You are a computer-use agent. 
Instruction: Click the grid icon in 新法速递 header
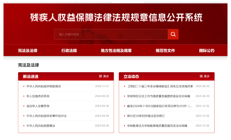click(100, 76)
